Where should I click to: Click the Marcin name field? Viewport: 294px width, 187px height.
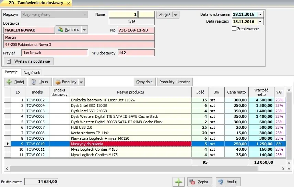click(79, 37)
